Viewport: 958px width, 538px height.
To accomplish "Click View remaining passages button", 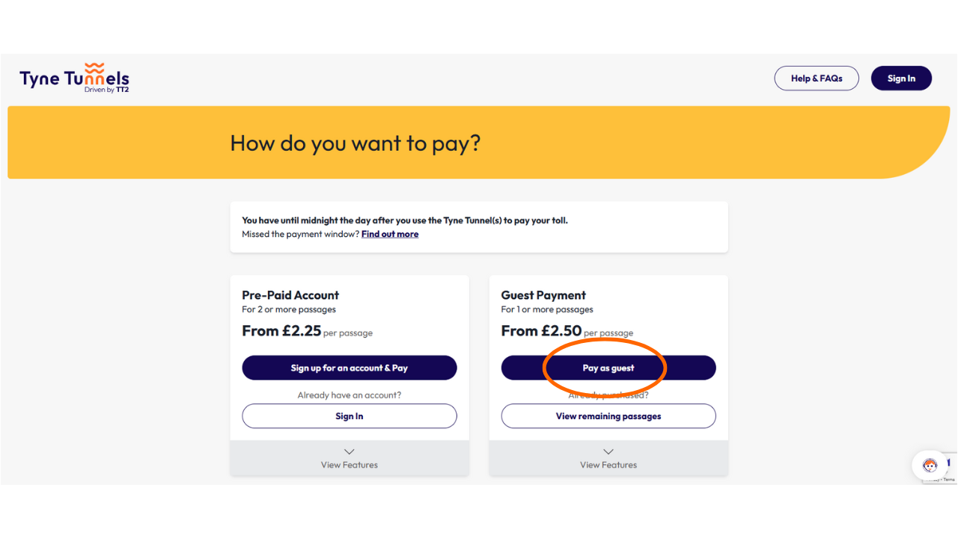I will (608, 416).
